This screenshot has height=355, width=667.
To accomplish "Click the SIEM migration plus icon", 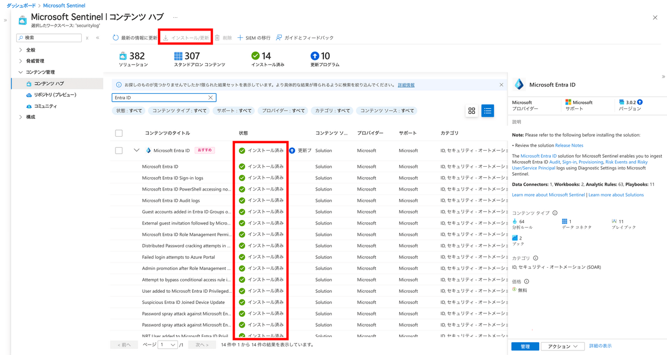I will [x=240, y=38].
